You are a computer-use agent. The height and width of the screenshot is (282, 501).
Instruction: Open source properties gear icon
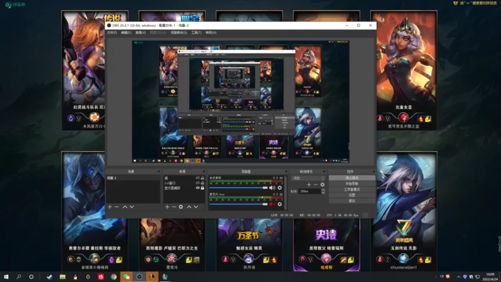coord(181,207)
